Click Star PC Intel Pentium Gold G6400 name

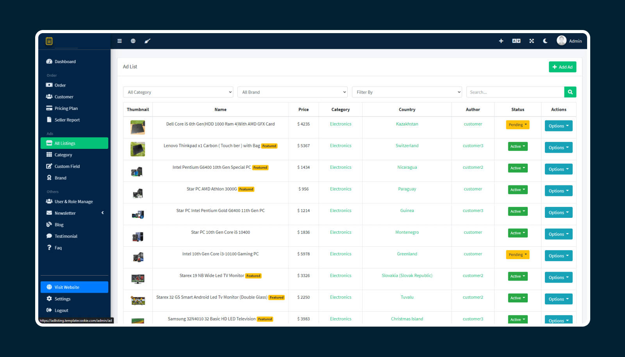pos(220,210)
